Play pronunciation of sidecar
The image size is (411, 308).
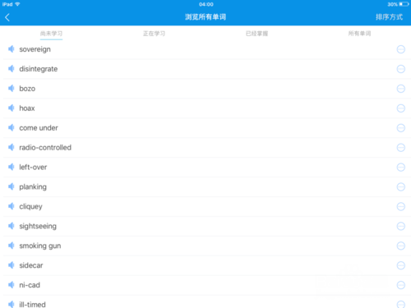(12, 265)
